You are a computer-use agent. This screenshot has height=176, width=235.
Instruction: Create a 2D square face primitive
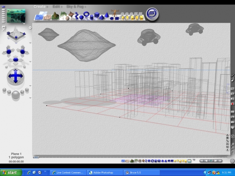(x=117, y=18)
